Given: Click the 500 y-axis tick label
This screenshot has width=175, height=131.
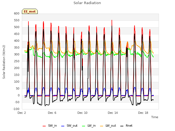Looking at the screenshot, I should pyautogui.click(x=17, y=27).
